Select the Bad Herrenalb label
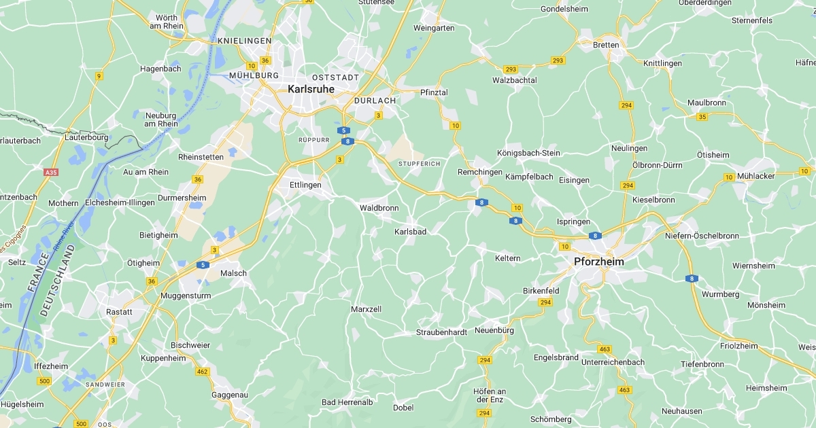816x428 pixels. tap(347, 402)
